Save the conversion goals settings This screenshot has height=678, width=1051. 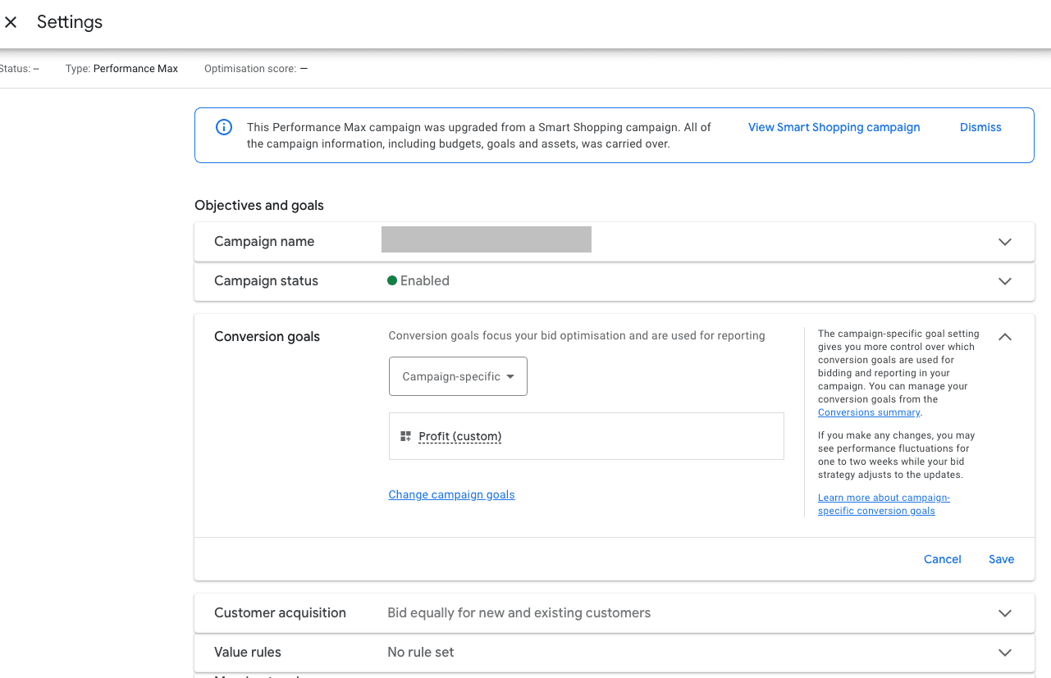point(1001,559)
